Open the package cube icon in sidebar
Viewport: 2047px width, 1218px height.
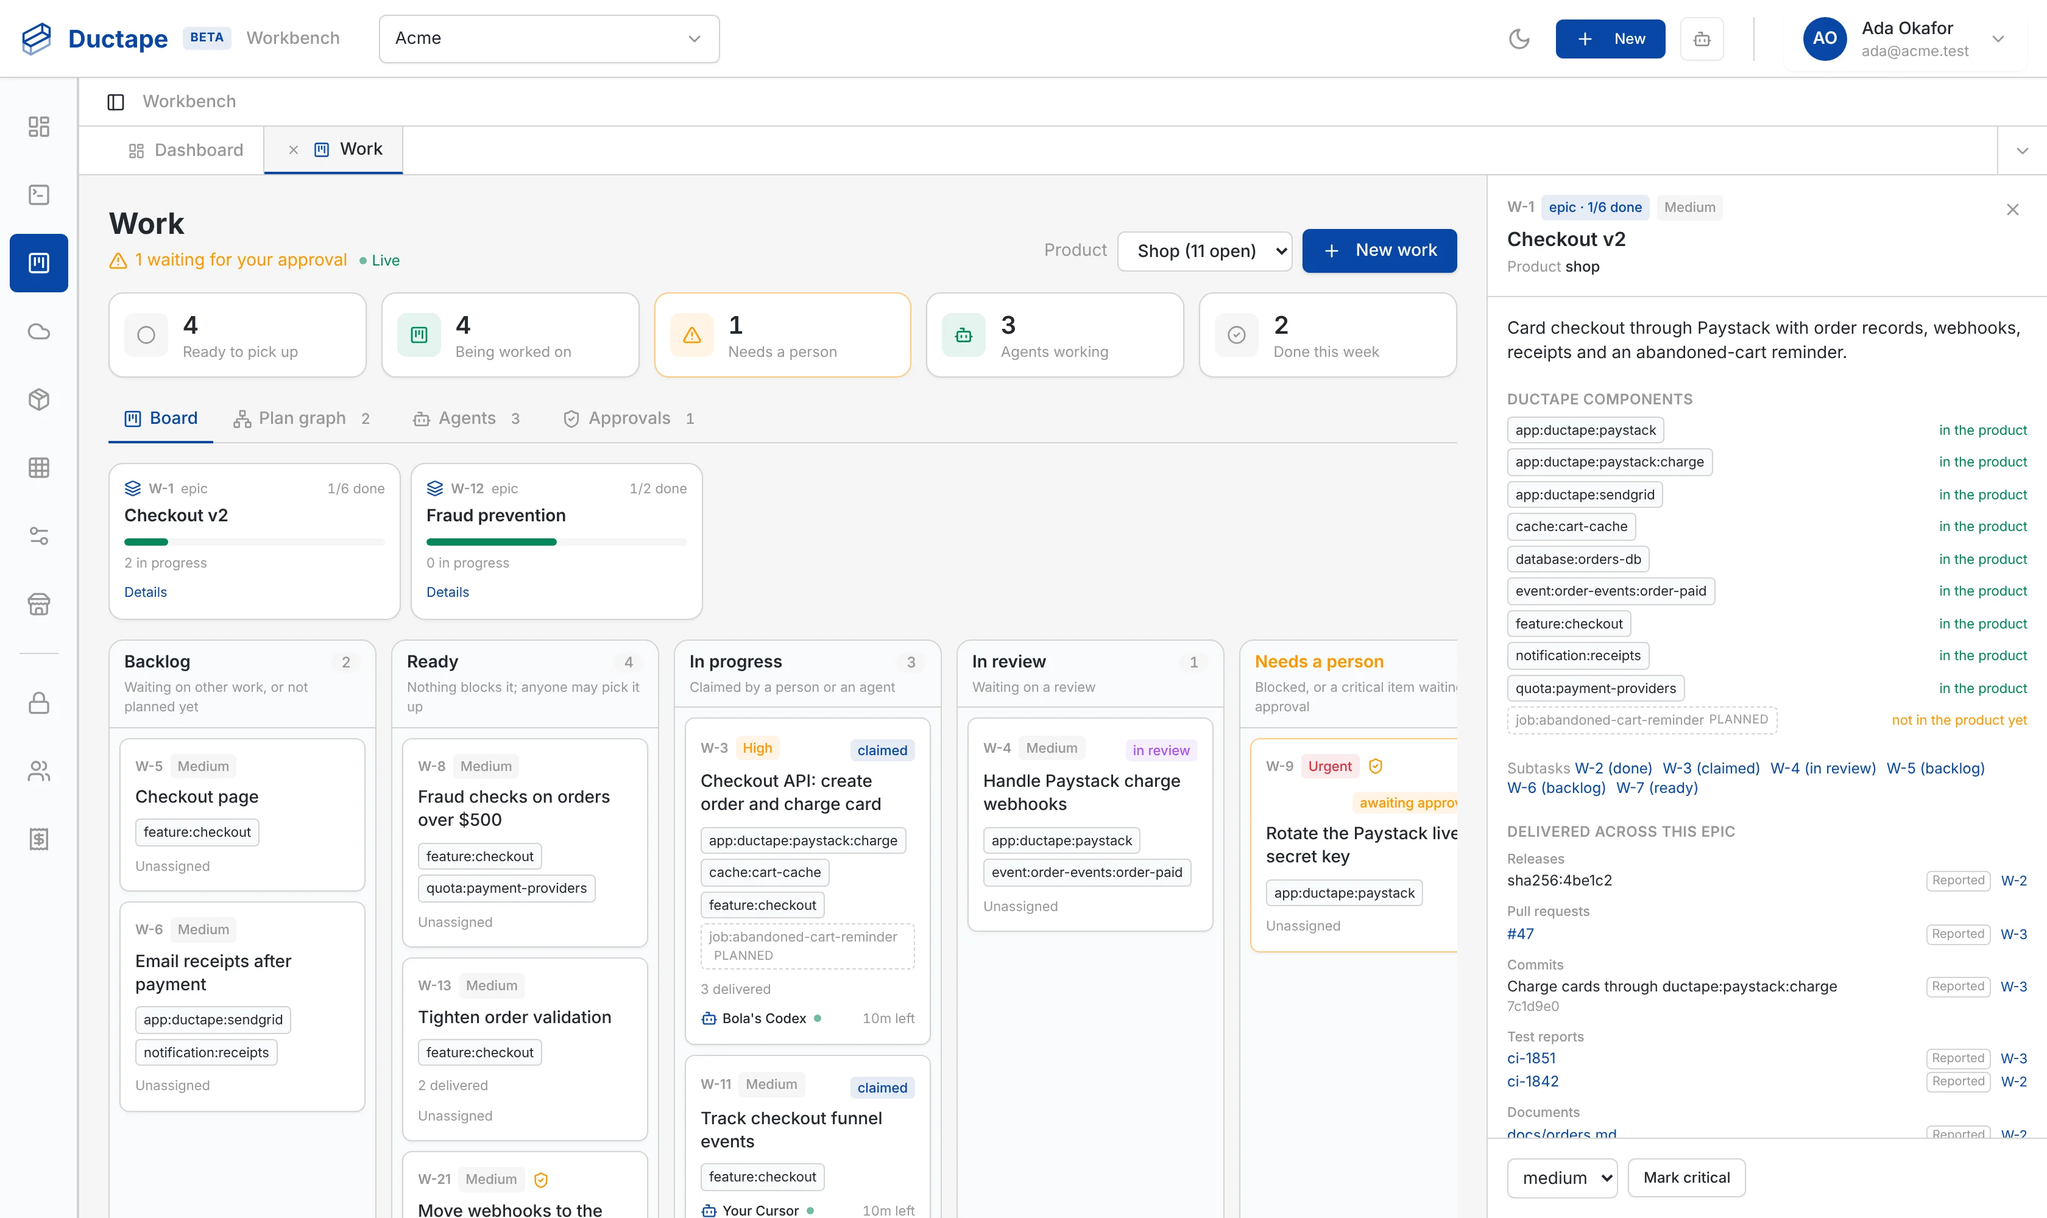point(38,399)
